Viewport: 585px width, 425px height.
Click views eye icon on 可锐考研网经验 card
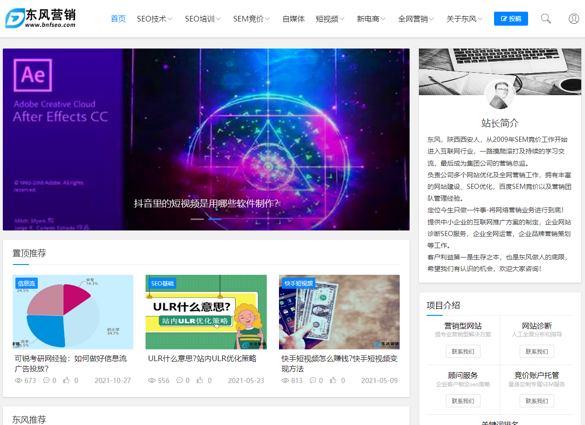click(x=19, y=380)
